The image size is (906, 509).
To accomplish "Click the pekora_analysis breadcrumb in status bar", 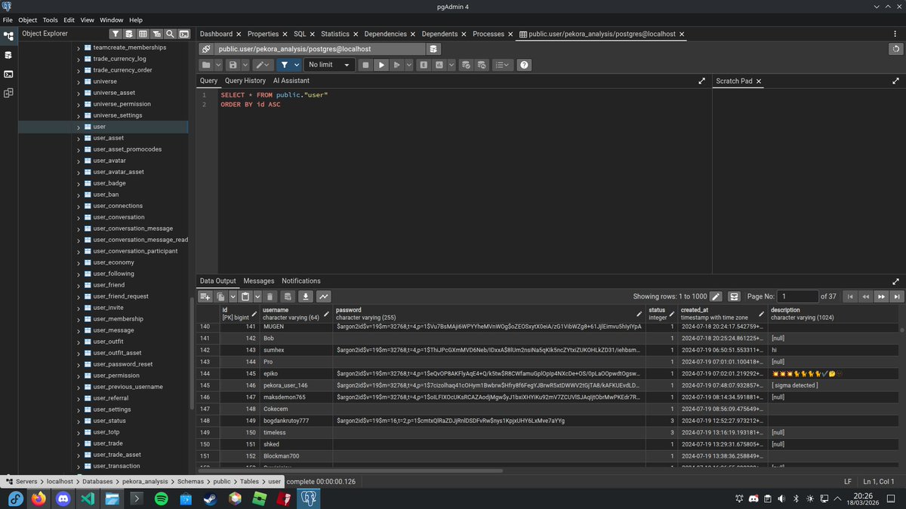I will point(144,481).
